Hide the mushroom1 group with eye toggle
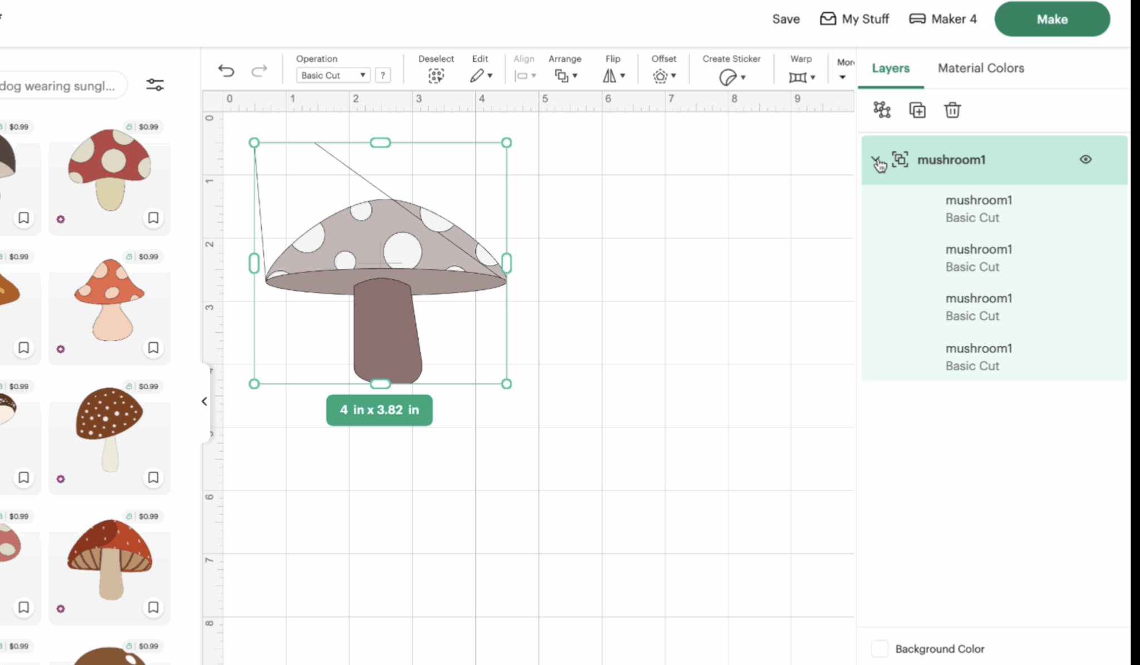Image resolution: width=1140 pixels, height=665 pixels. pos(1085,159)
